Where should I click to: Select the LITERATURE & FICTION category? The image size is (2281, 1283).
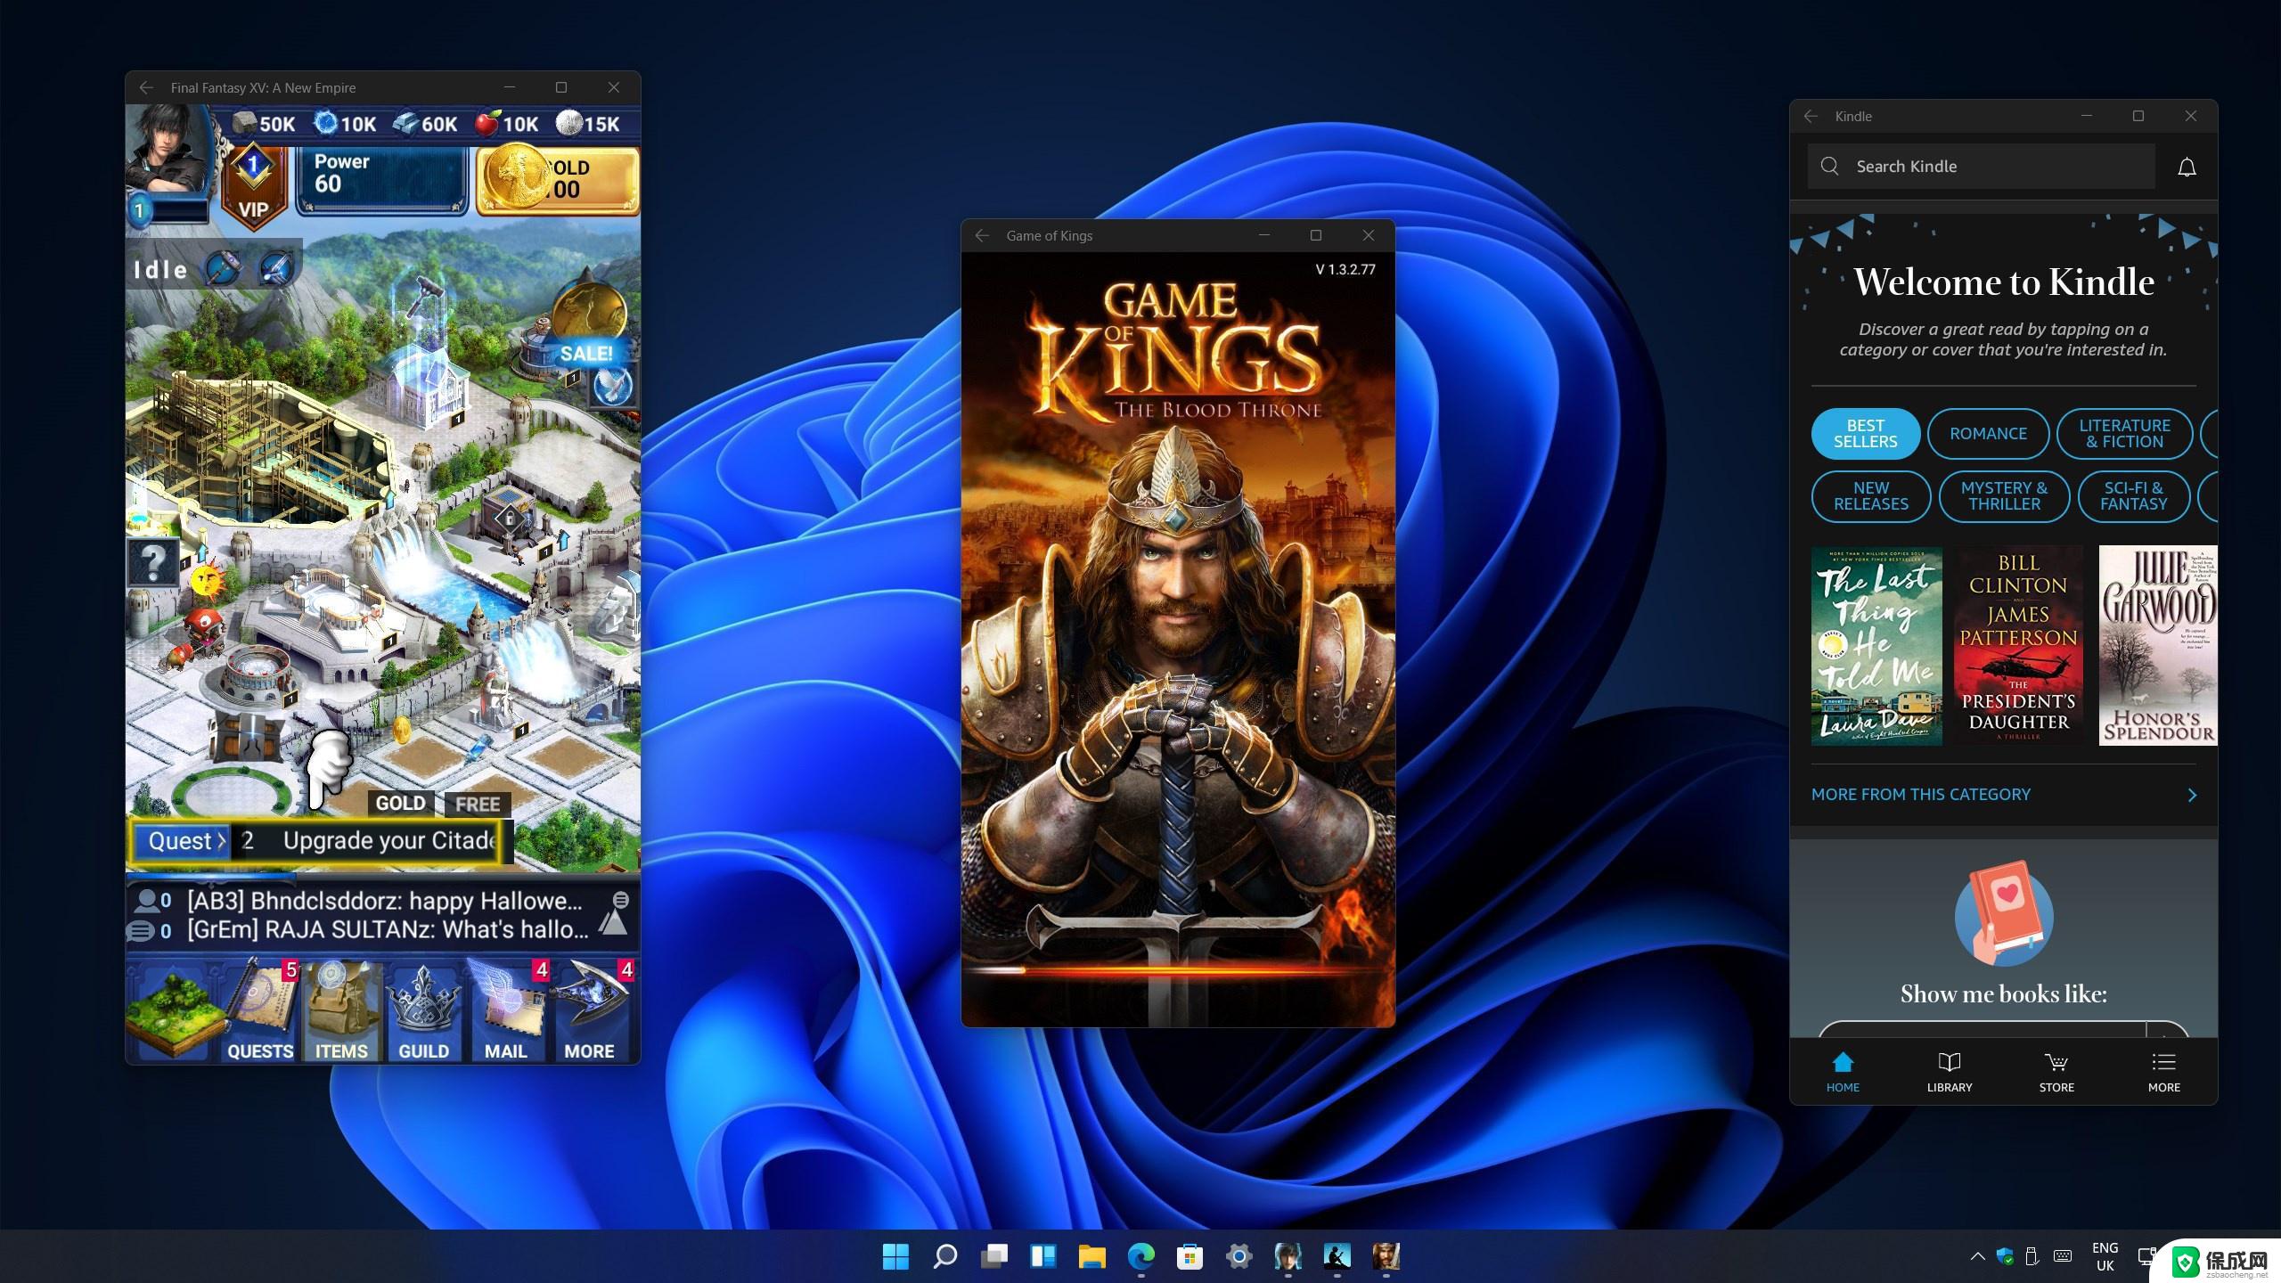click(2124, 434)
